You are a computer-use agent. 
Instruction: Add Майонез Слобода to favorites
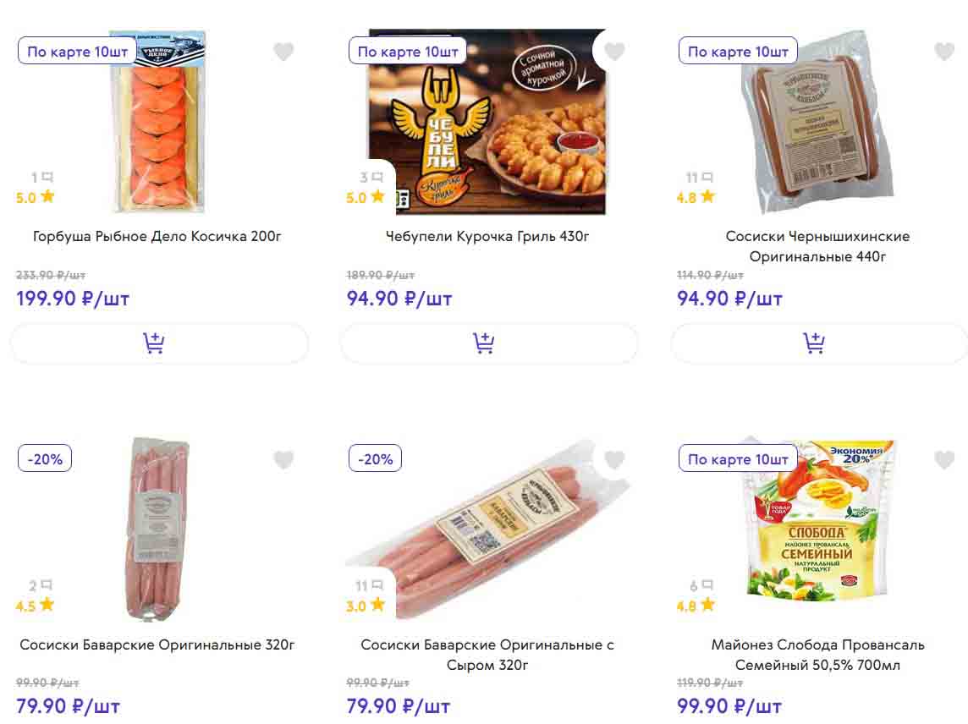[944, 459]
